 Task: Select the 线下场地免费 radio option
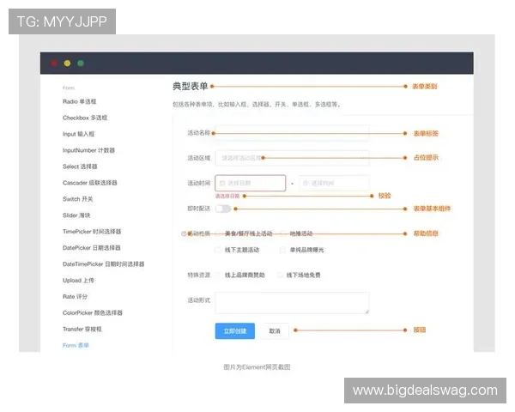(280, 275)
